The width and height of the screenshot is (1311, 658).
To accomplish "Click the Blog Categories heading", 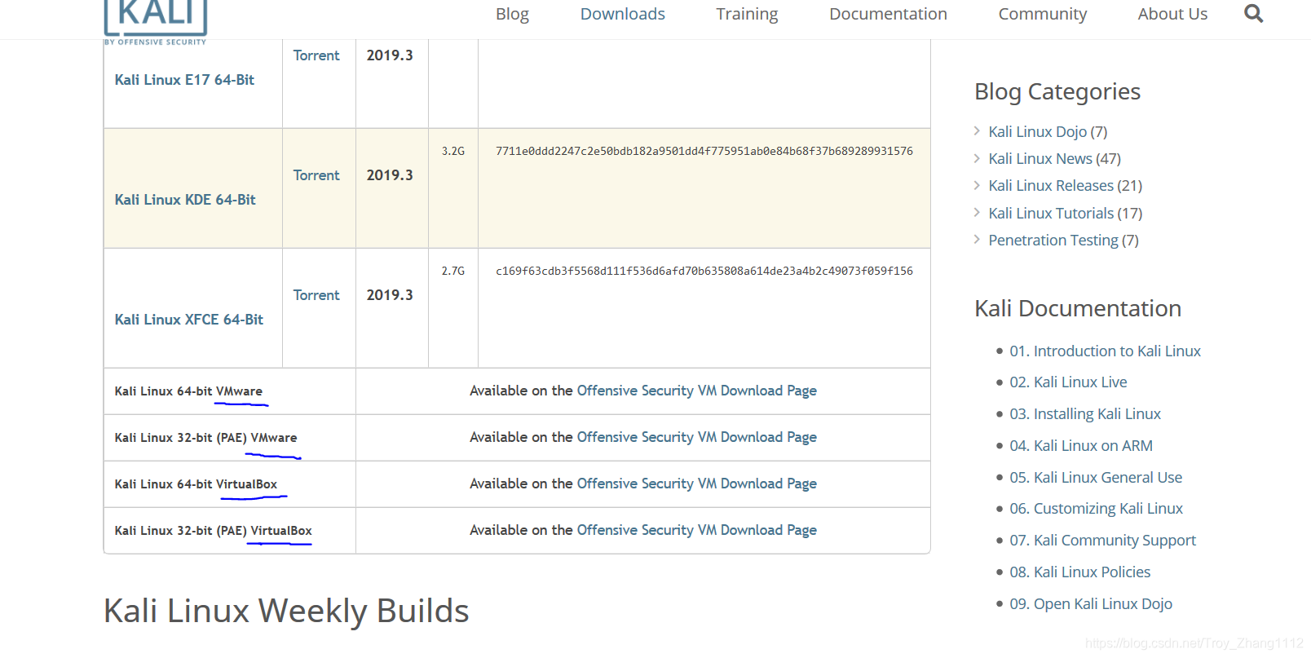I will coord(1057,91).
